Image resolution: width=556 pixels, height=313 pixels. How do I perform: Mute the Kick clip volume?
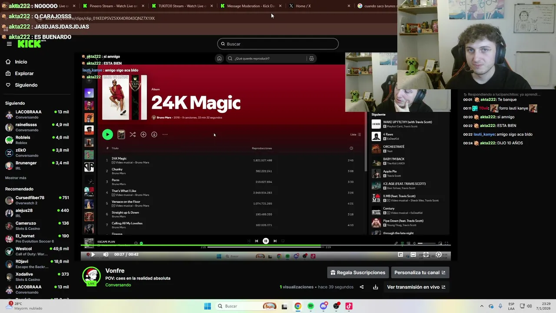[x=106, y=254]
